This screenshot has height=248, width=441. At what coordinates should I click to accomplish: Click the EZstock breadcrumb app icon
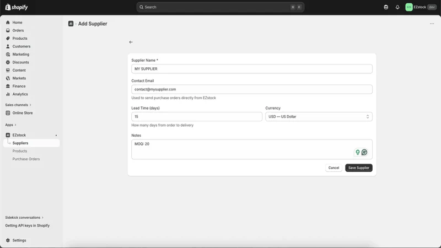pyautogui.click(x=71, y=24)
